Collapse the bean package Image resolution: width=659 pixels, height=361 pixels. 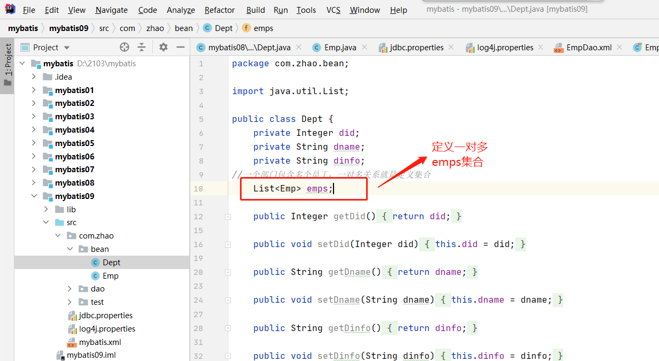coord(69,249)
